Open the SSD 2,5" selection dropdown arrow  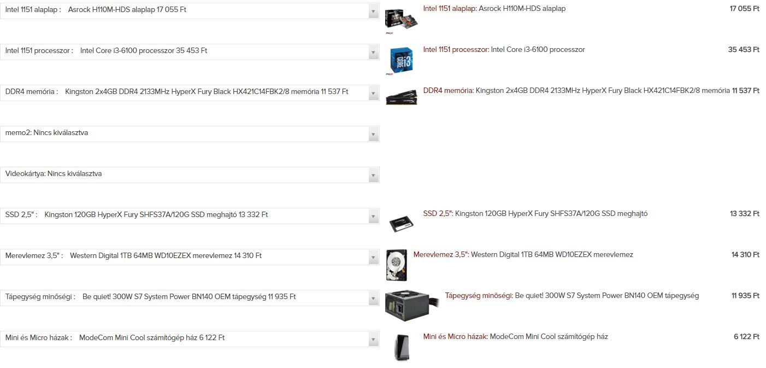[x=373, y=217]
